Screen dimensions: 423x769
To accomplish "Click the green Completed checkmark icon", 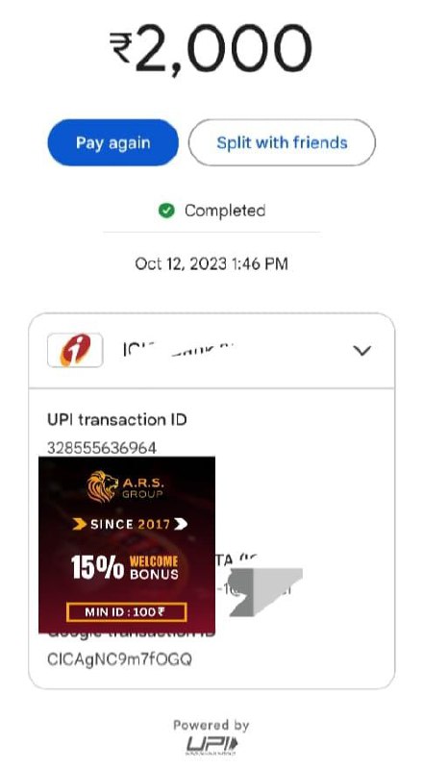I will (166, 211).
